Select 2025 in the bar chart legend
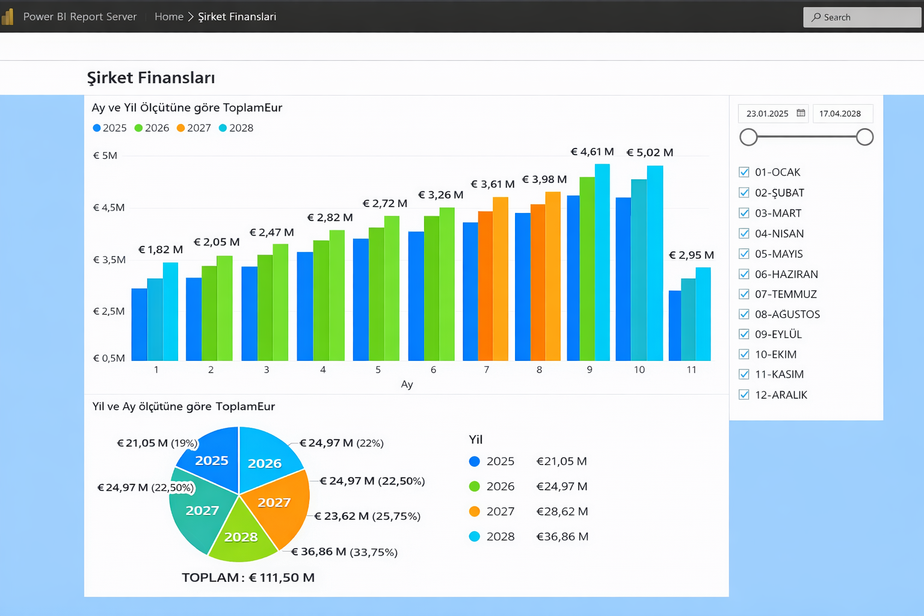 pos(109,128)
